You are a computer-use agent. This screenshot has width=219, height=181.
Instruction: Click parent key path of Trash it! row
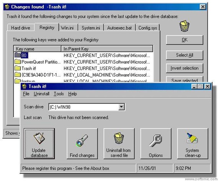[107, 68]
